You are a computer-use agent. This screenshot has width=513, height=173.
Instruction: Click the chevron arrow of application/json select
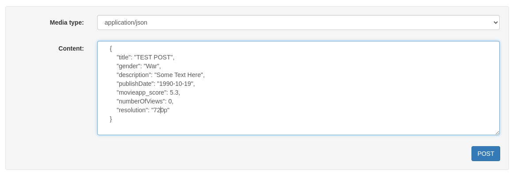[495, 22]
